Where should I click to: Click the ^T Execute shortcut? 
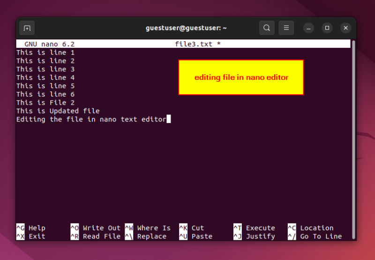pos(254,228)
